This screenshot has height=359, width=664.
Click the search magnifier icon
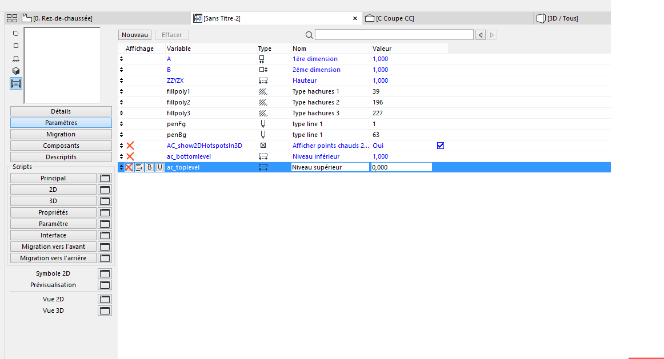tap(309, 35)
